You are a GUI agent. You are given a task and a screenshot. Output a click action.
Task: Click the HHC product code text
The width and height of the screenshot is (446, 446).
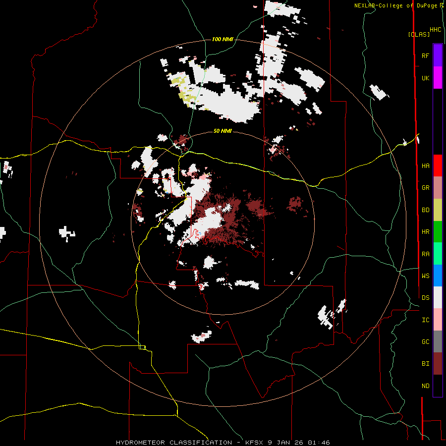436,30
